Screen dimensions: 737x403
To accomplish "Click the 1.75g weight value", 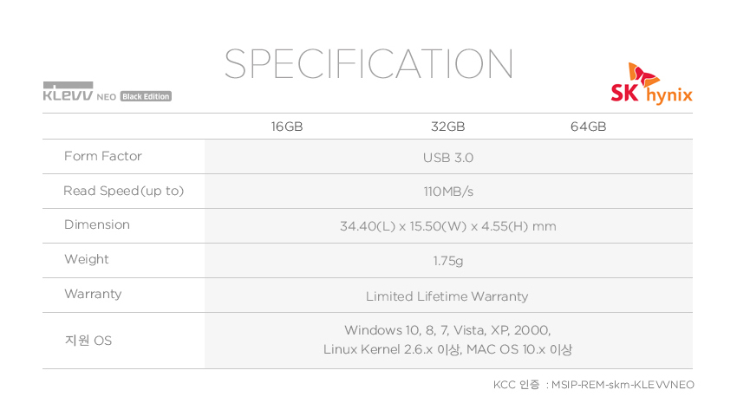I will pyautogui.click(x=447, y=261).
